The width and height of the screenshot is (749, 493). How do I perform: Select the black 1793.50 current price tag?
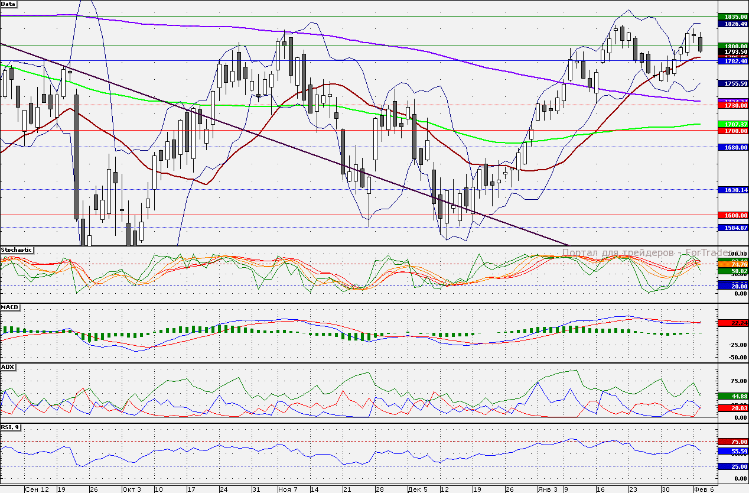733,52
